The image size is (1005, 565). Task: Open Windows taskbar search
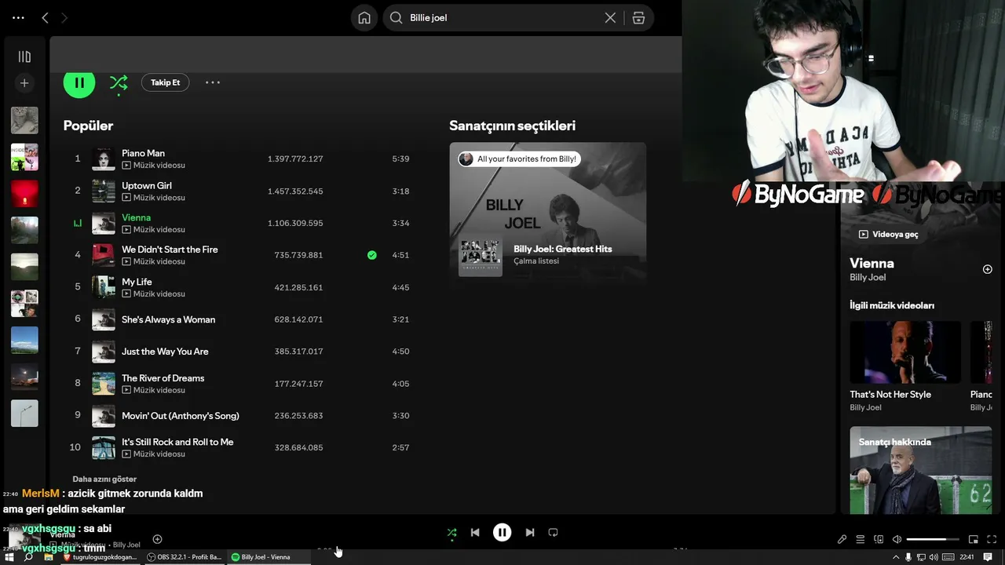[x=28, y=557]
